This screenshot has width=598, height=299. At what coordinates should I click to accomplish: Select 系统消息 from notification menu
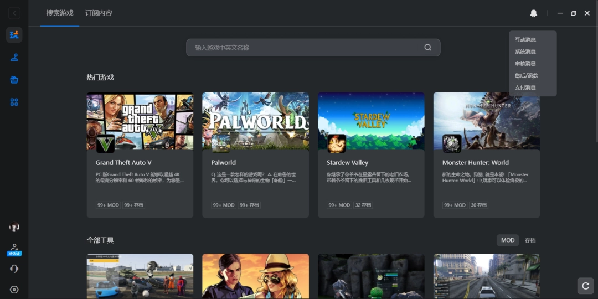pos(525,51)
